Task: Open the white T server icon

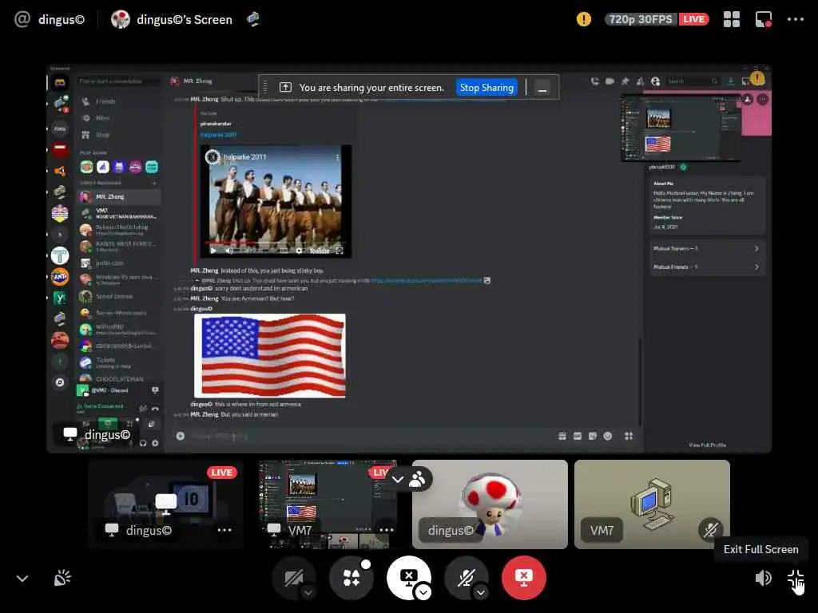Action: [x=59, y=255]
